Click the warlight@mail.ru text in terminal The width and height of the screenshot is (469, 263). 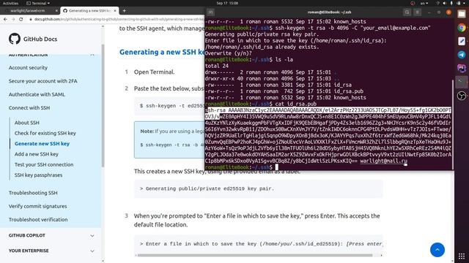(x=383, y=161)
